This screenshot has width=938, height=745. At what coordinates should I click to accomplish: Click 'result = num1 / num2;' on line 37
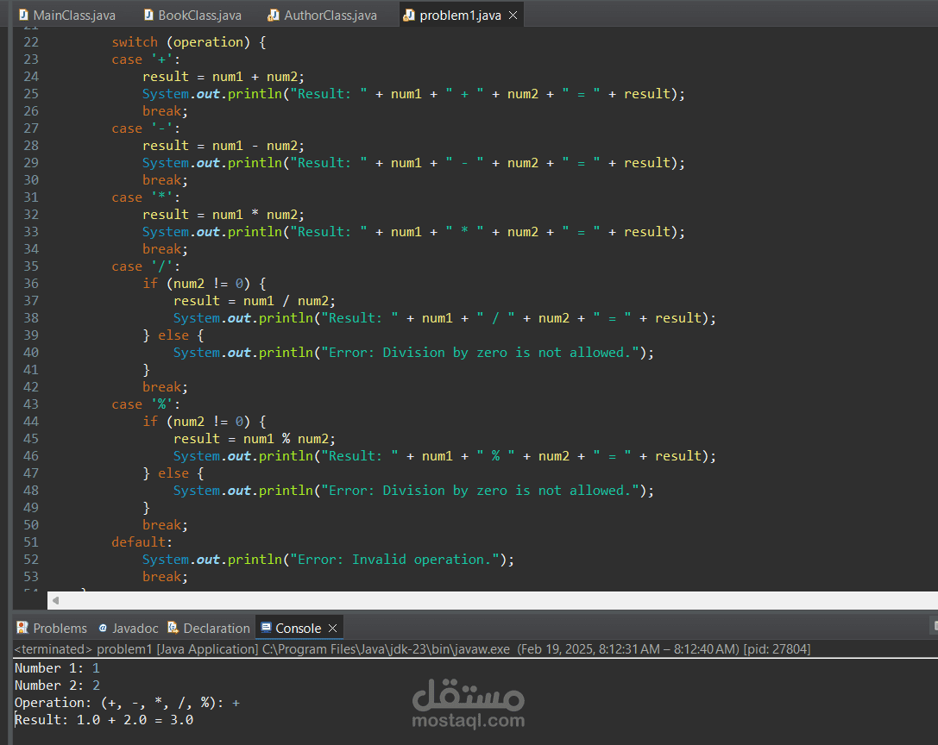point(255,301)
